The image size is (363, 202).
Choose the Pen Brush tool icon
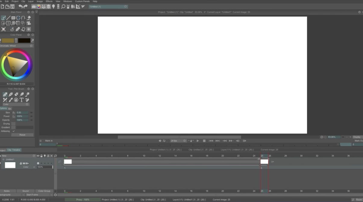(5, 95)
